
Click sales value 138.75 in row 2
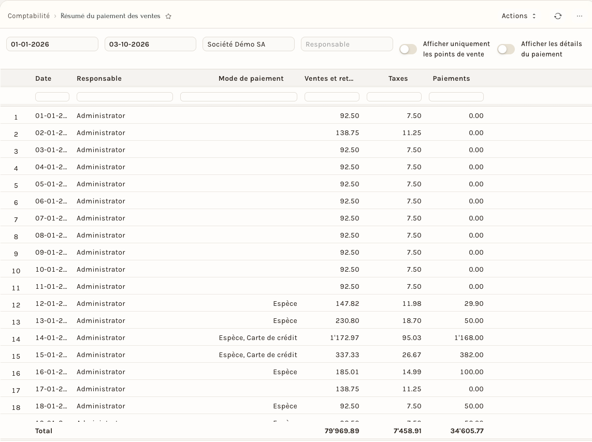[x=348, y=132]
